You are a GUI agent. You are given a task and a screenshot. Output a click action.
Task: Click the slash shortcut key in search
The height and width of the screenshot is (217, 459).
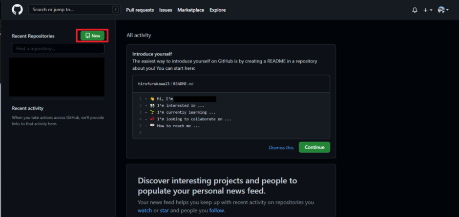pyautogui.click(x=115, y=10)
